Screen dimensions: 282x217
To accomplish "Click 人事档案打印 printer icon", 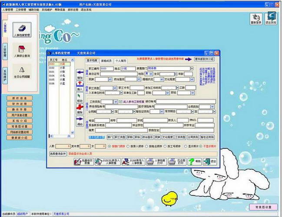I will 157,162.
